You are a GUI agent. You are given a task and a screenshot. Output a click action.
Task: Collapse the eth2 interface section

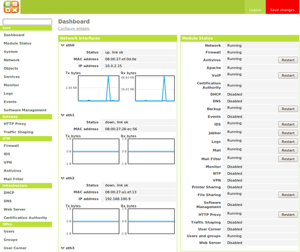pyautogui.click(x=62, y=178)
